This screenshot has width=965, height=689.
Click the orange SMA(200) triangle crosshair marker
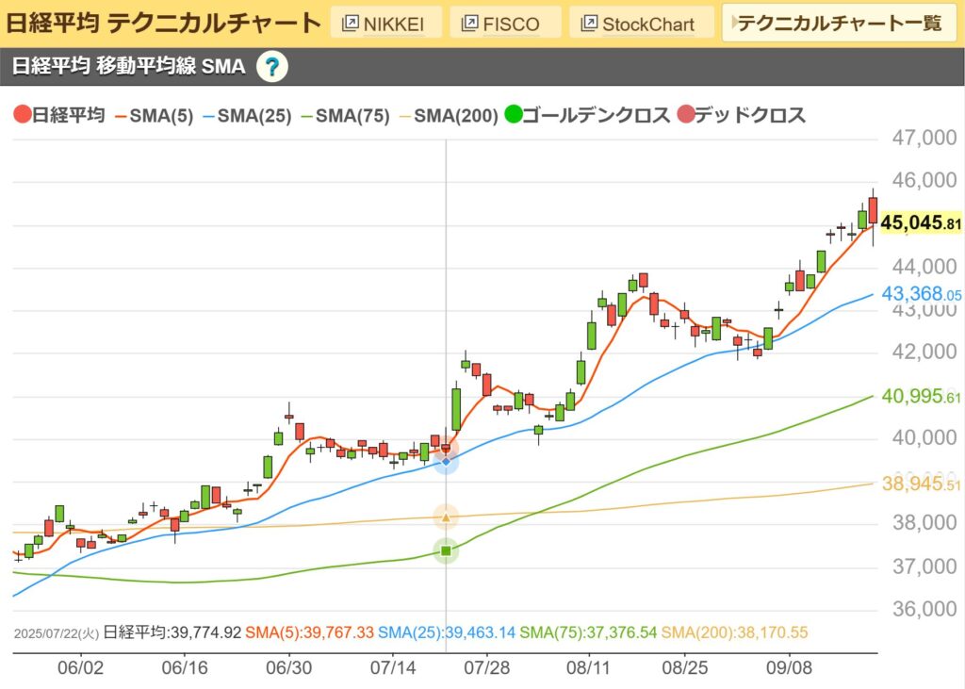coord(446,517)
